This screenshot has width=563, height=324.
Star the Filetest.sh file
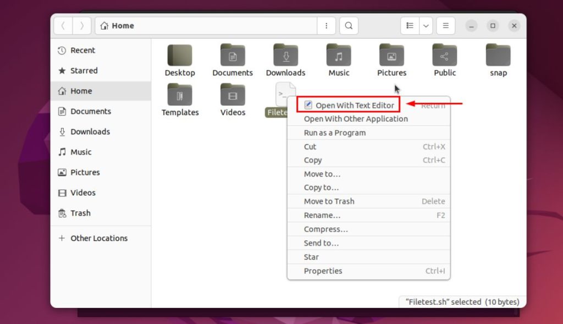(x=311, y=257)
